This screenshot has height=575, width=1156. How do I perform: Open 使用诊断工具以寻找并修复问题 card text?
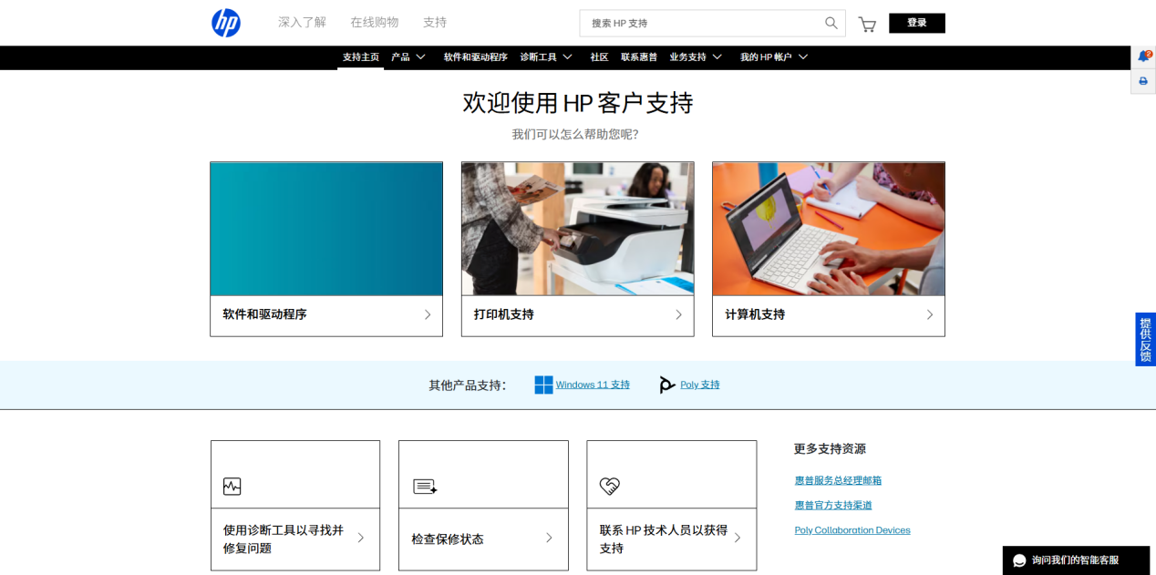coord(284,539)
